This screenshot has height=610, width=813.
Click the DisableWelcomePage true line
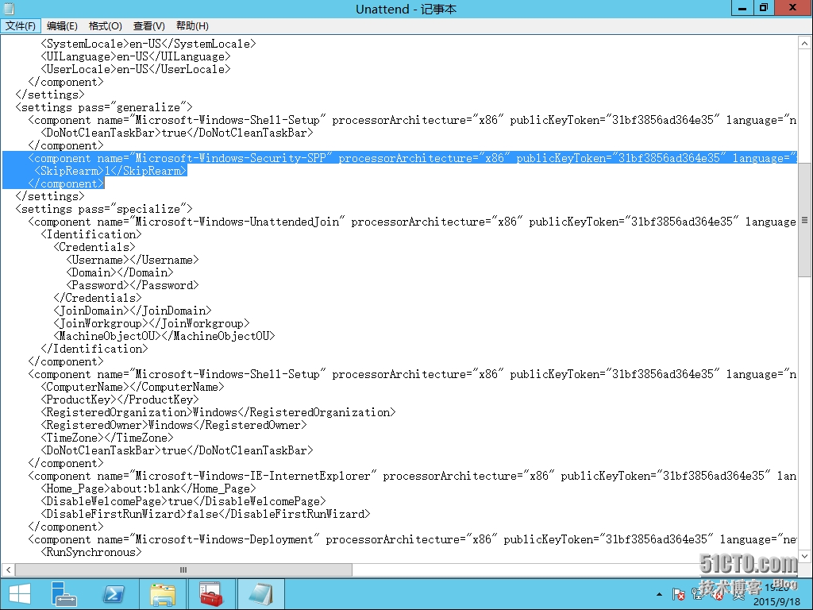[x=183, y=501]
